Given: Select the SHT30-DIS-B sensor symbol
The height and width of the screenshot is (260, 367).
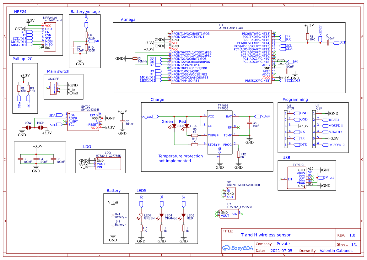Looking at the screenshot, I should 83,121.
